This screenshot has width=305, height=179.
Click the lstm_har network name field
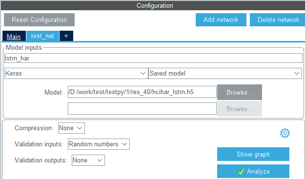[x=153, y=58]
